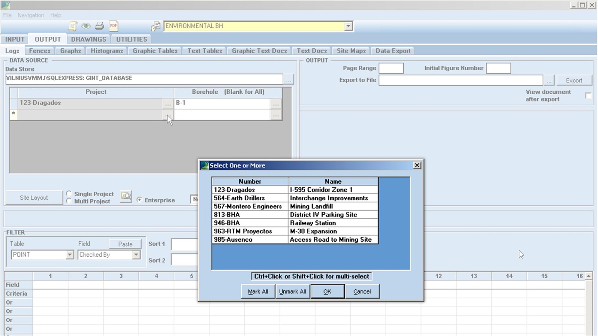The image size is (598, 336).
Task: Expand the ENVIRONMENTAL BH report dropdown
Action: click(x=349, y=26)
